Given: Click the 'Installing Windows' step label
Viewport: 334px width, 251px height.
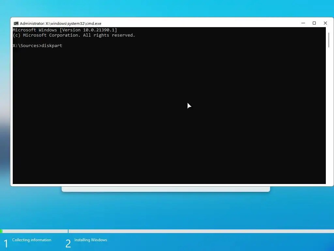Looking at the screenshot, I should pyautogui.click(x=91, y=240).
